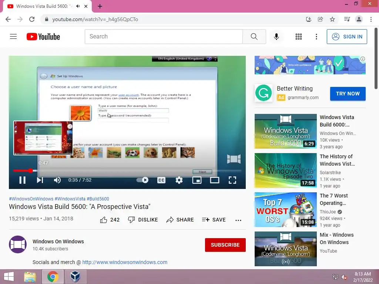Enter full screen mode

(x=232, y=180)
